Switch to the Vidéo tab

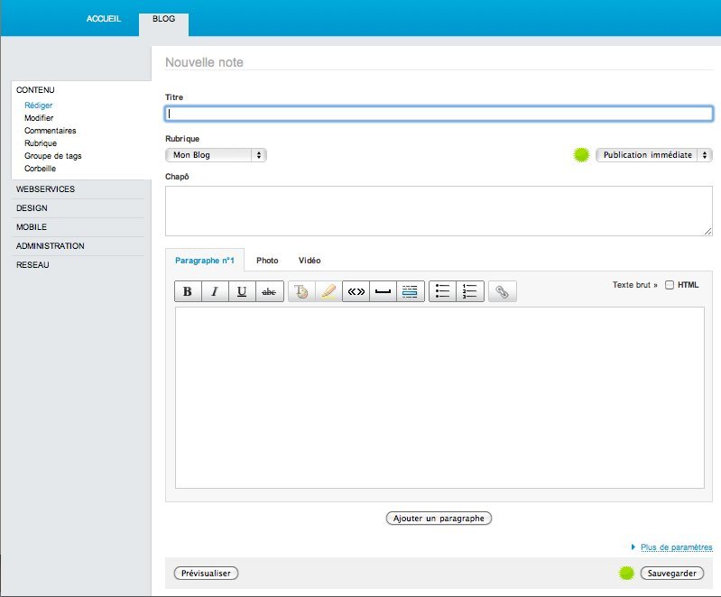pyautogui.click(x=310, y=261)
